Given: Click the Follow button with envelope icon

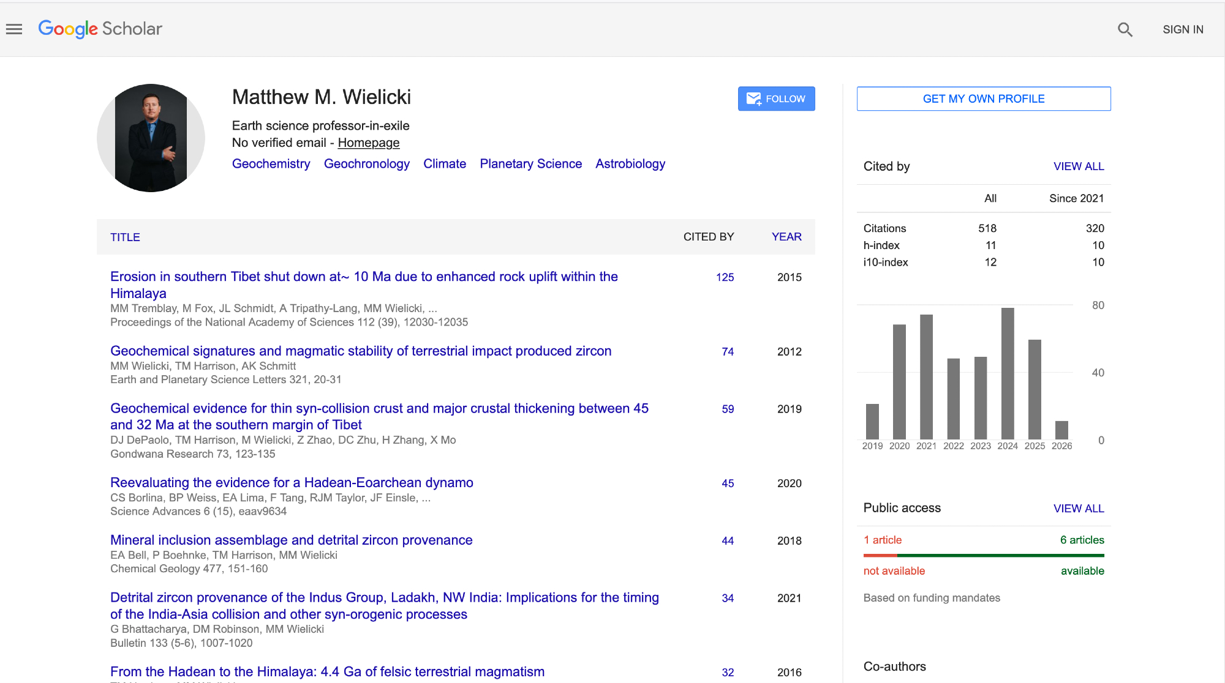Looking at the screenshot, I should point(776,99).
